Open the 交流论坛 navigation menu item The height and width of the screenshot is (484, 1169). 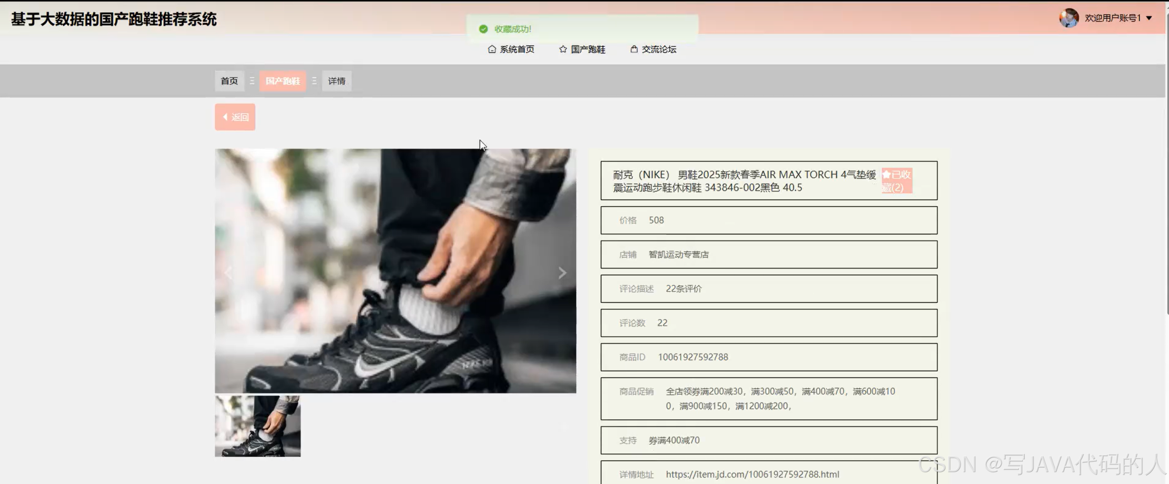pos(659,49)
